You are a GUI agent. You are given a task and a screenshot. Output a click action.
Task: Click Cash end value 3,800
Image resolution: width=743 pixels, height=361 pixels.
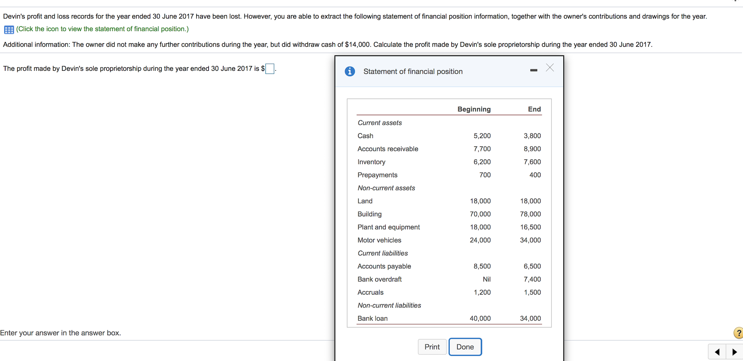[532, 136]
